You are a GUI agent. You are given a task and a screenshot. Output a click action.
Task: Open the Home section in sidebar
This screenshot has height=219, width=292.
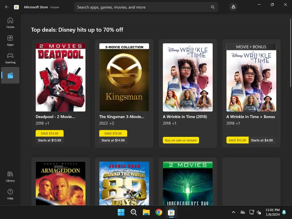click(10, 23)
